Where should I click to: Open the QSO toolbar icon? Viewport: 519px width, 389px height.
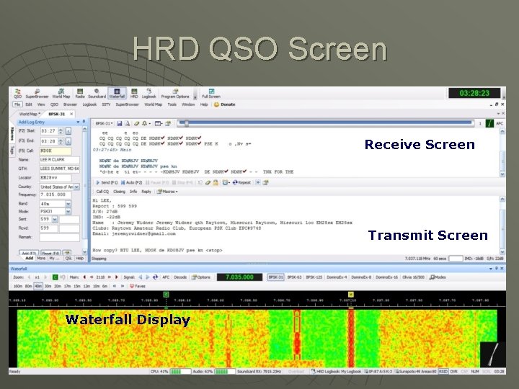pos(17,94)
